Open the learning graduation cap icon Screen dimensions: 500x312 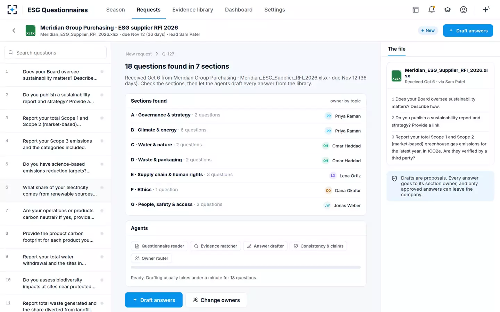[448, 10]
